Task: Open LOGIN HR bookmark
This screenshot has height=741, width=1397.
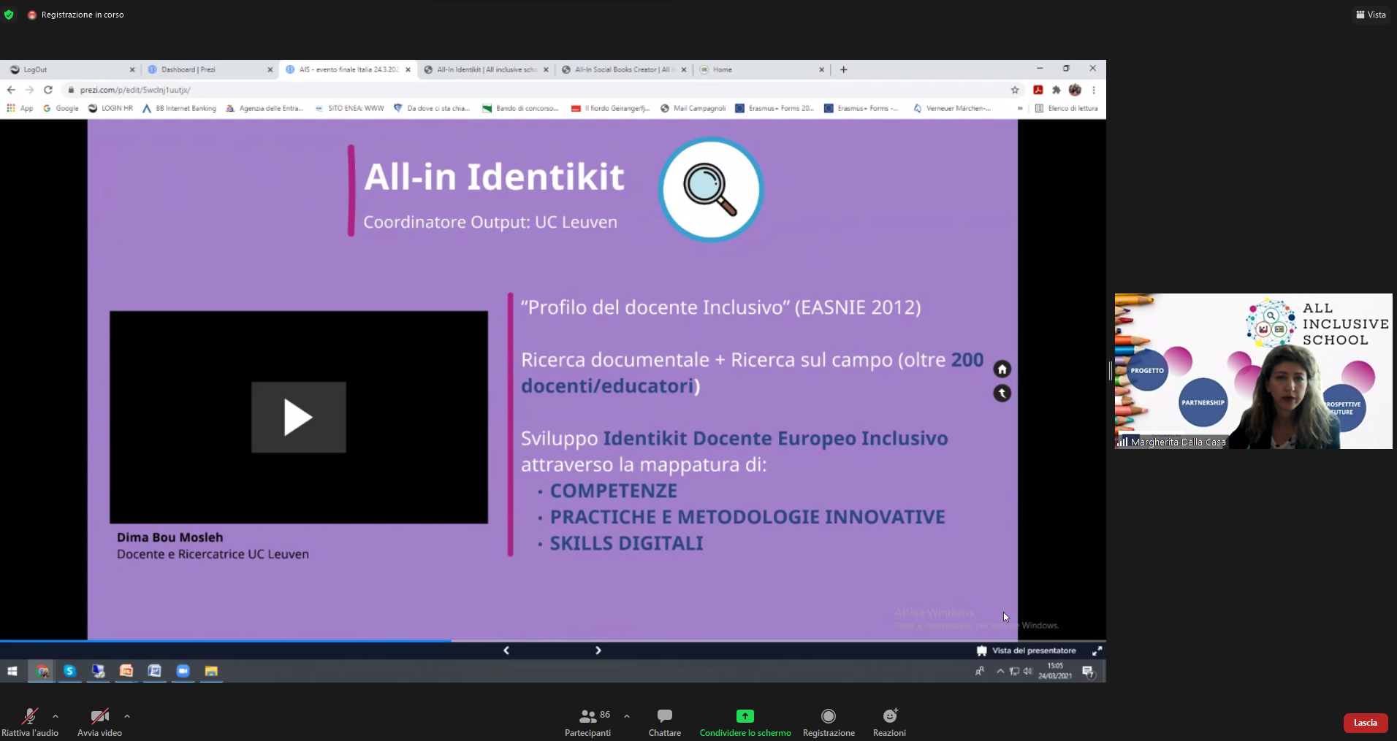Action: coord(110,108)
